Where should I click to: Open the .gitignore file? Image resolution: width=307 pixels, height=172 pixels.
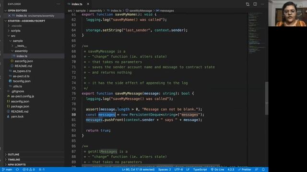(18, 91)
